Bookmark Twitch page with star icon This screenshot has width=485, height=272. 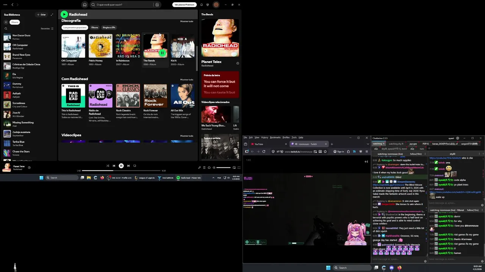(325, 151)
